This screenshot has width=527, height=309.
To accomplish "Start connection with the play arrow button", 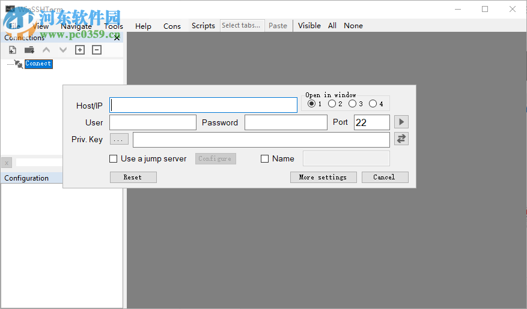I will pos(401,122).
